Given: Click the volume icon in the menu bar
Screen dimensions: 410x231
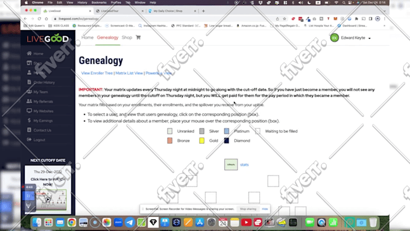Looking at the screenshot, I should coord(301,2).
